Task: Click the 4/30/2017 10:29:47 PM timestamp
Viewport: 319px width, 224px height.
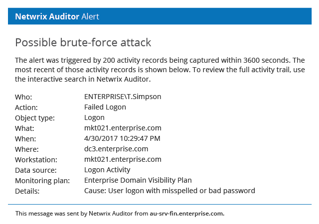Action: [122, 138]
